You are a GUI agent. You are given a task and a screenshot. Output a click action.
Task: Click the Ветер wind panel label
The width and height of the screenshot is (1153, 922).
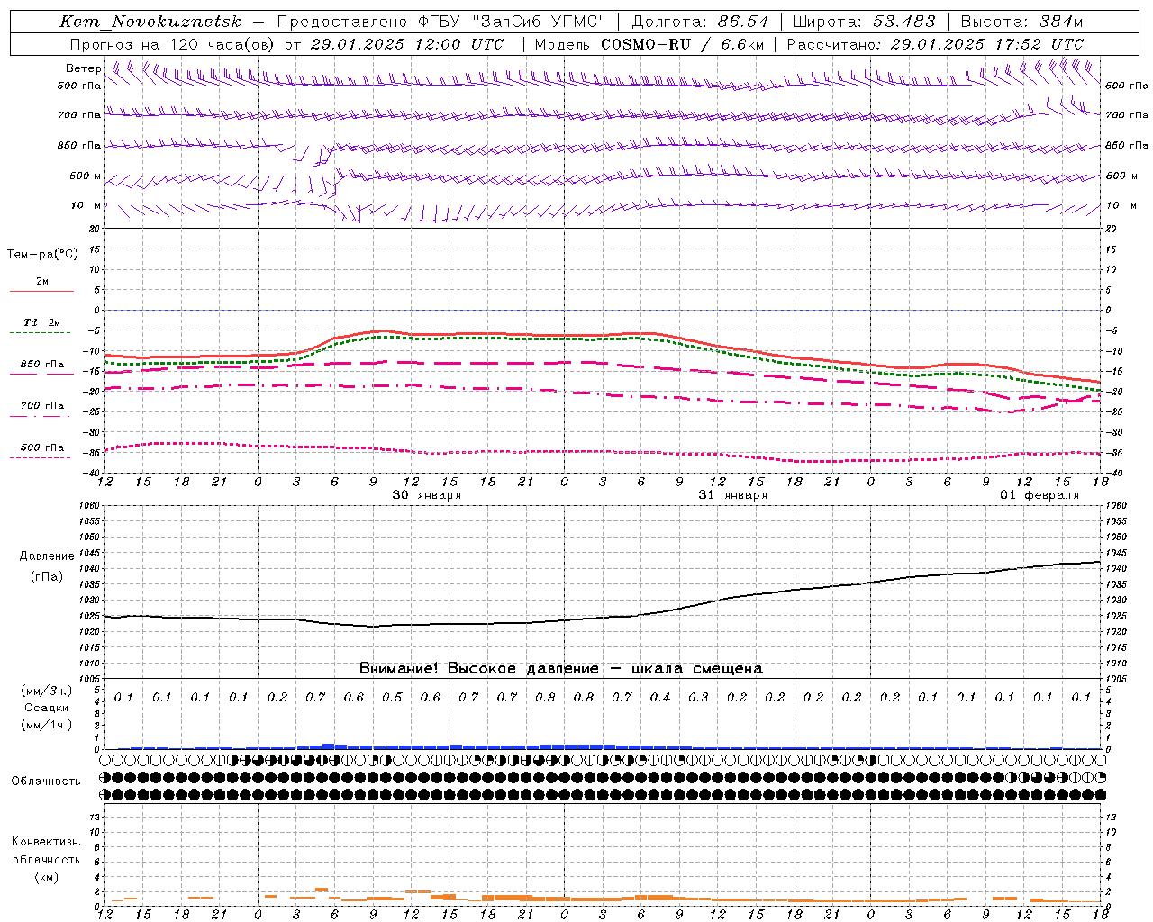tap(83, 68)
